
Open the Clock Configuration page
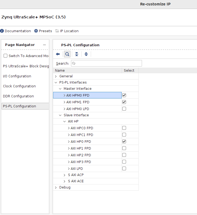pos(19,86)
